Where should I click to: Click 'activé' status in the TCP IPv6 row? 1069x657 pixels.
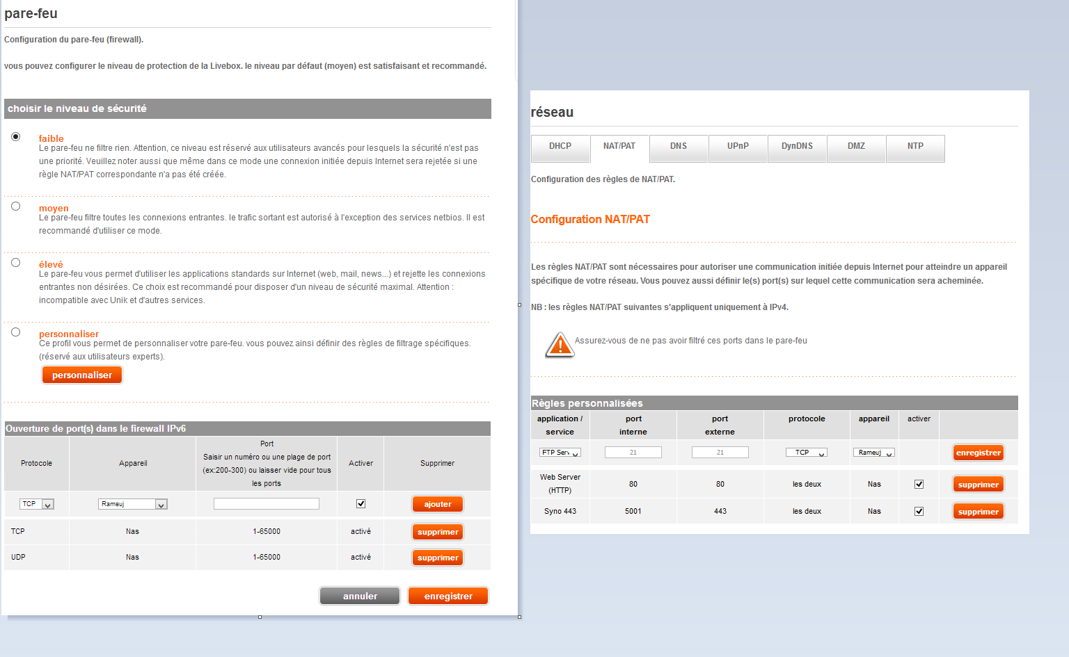pyautogui.click(x=361, y=531)
